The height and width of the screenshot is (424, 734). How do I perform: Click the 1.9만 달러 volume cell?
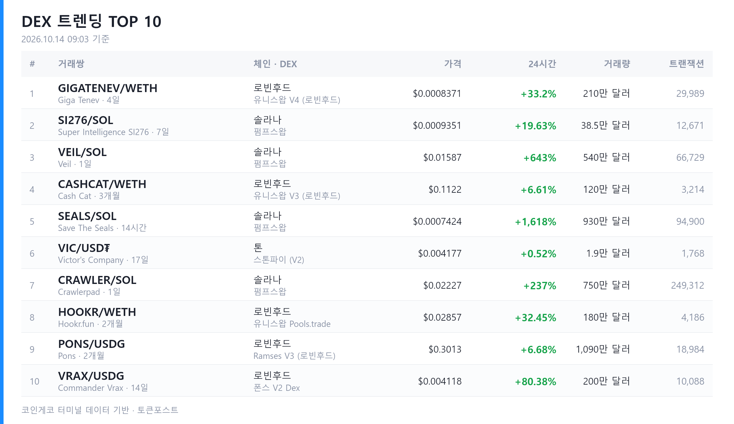(608, 253)
